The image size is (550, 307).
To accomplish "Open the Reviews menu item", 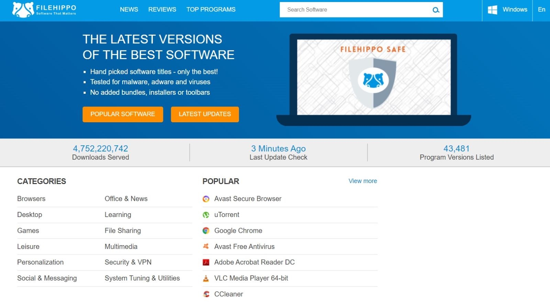I will click(x=162, y=10).
